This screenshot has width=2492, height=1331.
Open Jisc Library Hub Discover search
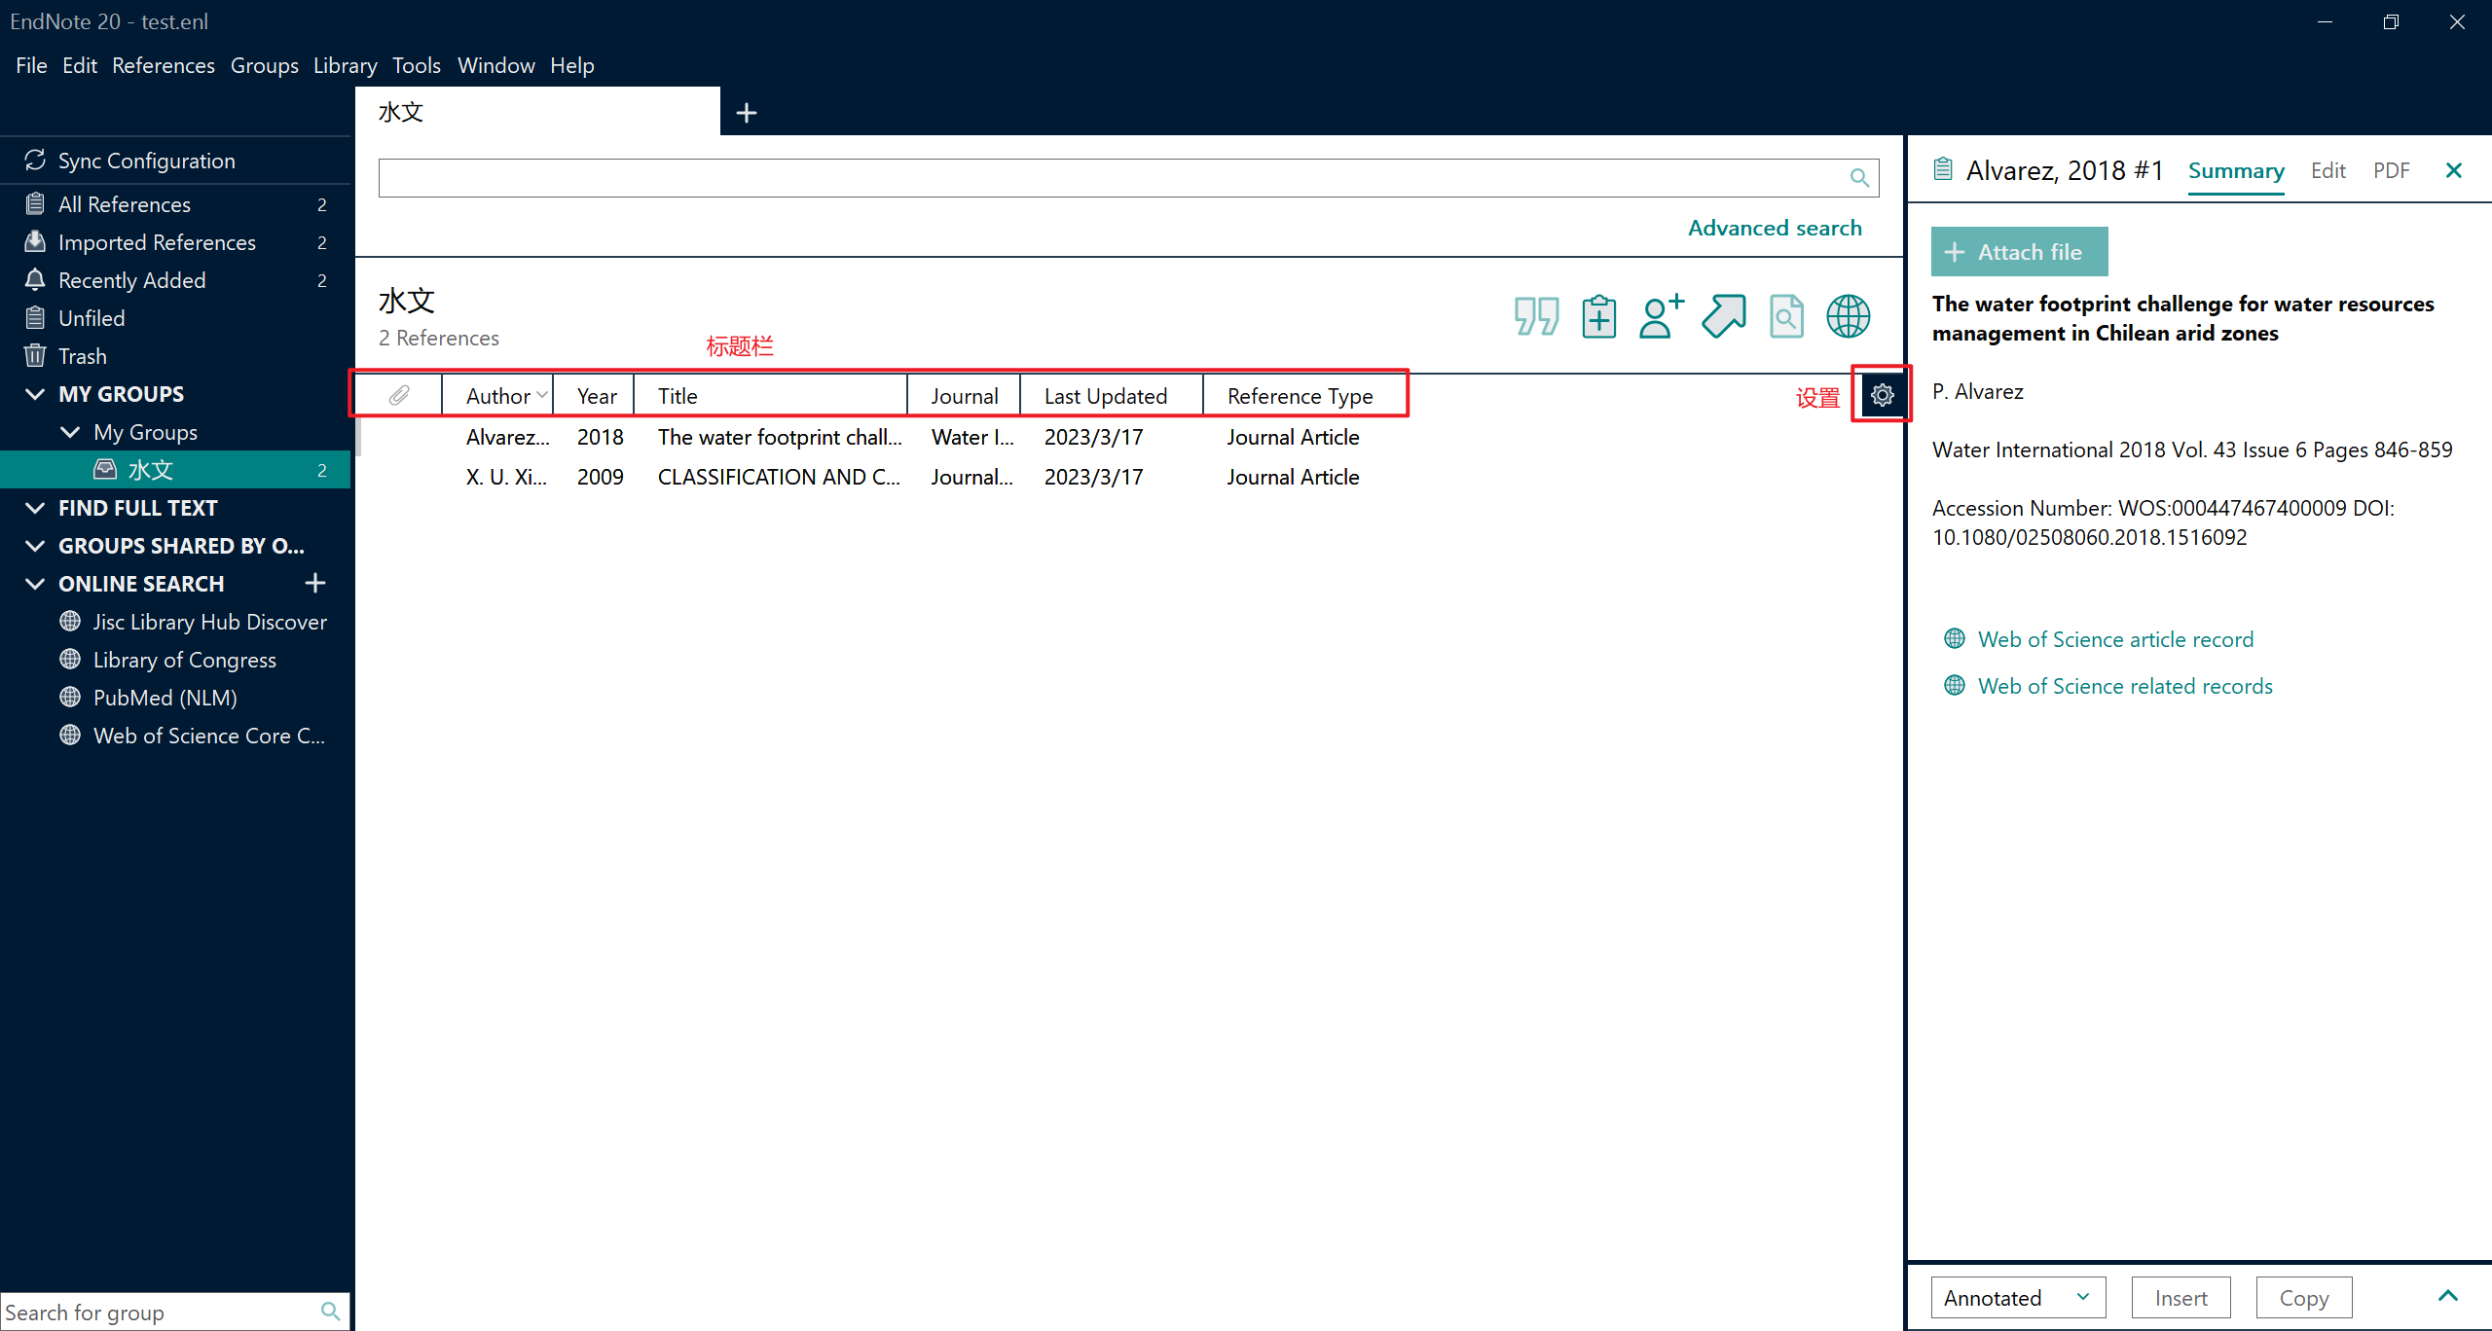(193, 622)
